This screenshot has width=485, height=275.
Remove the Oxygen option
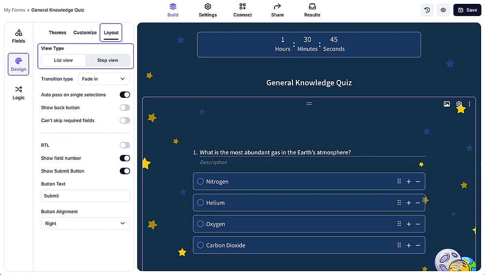418,224
